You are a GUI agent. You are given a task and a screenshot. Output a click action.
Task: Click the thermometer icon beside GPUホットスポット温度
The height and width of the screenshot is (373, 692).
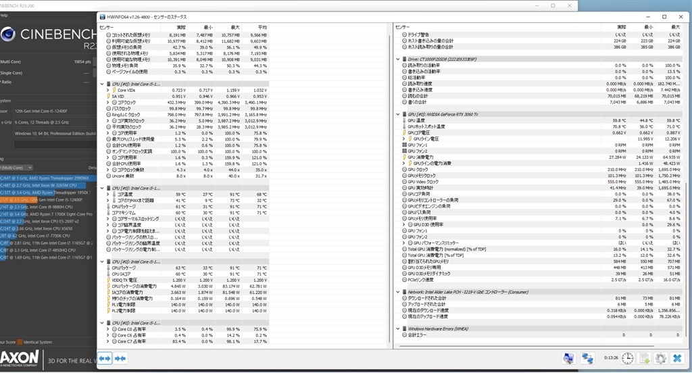(404, 126)
